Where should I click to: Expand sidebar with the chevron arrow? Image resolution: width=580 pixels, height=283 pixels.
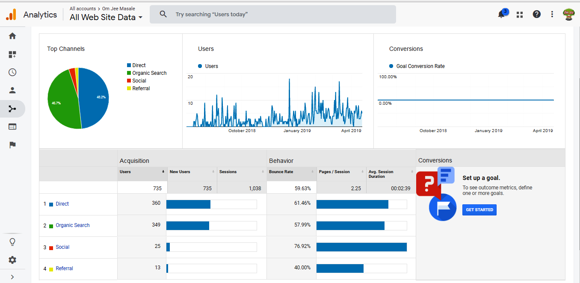[12, 277]
